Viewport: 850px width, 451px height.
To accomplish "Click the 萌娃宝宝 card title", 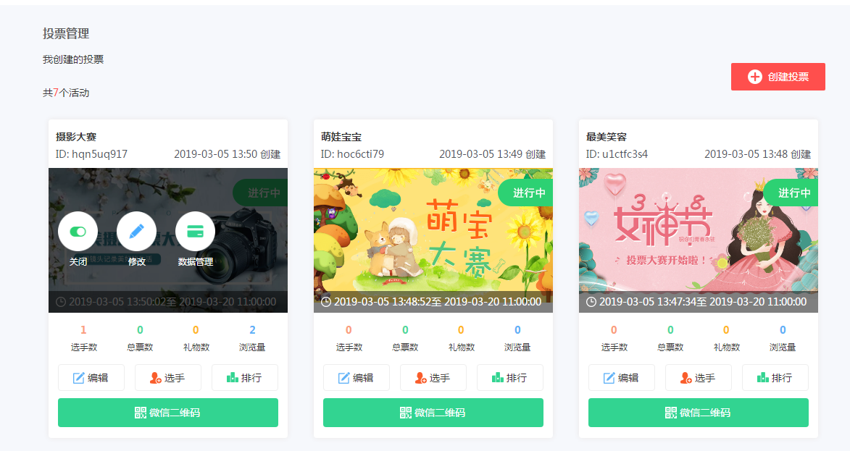I will pos(341,137).
